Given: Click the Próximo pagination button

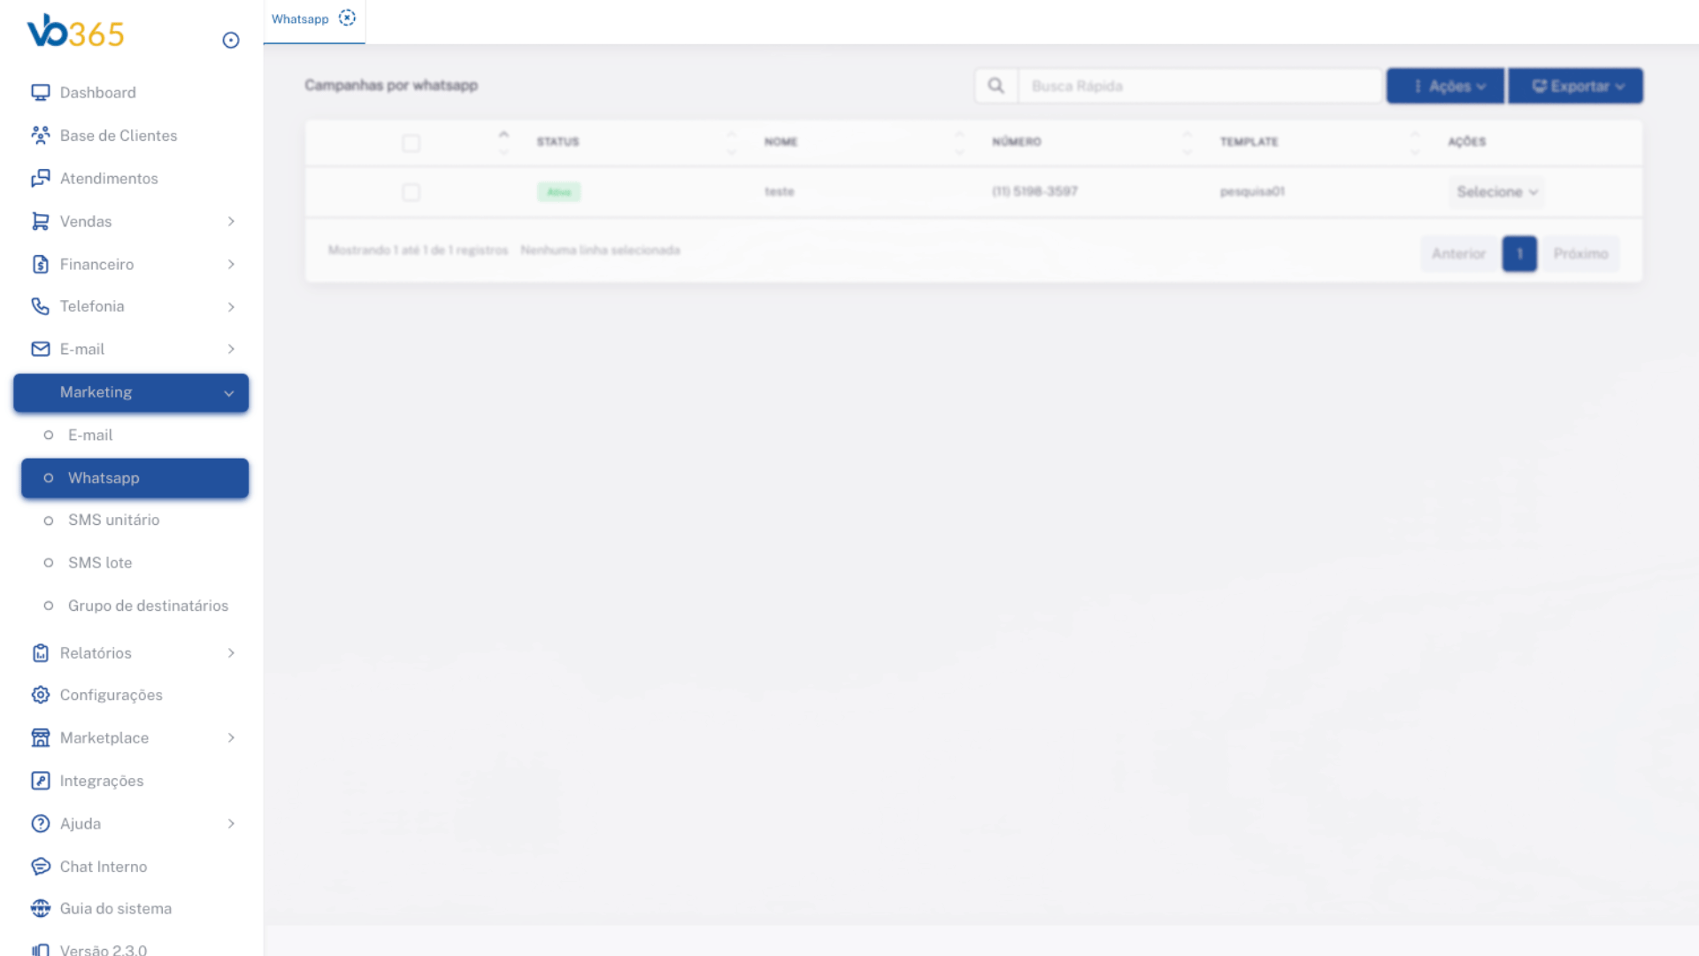Looking at the screenshot, I should 1580,254.
